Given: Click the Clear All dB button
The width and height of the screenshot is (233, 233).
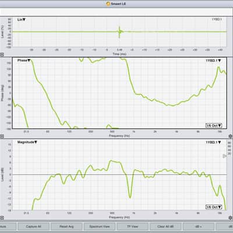Looking at the screenshot, I should coord(165,227).
